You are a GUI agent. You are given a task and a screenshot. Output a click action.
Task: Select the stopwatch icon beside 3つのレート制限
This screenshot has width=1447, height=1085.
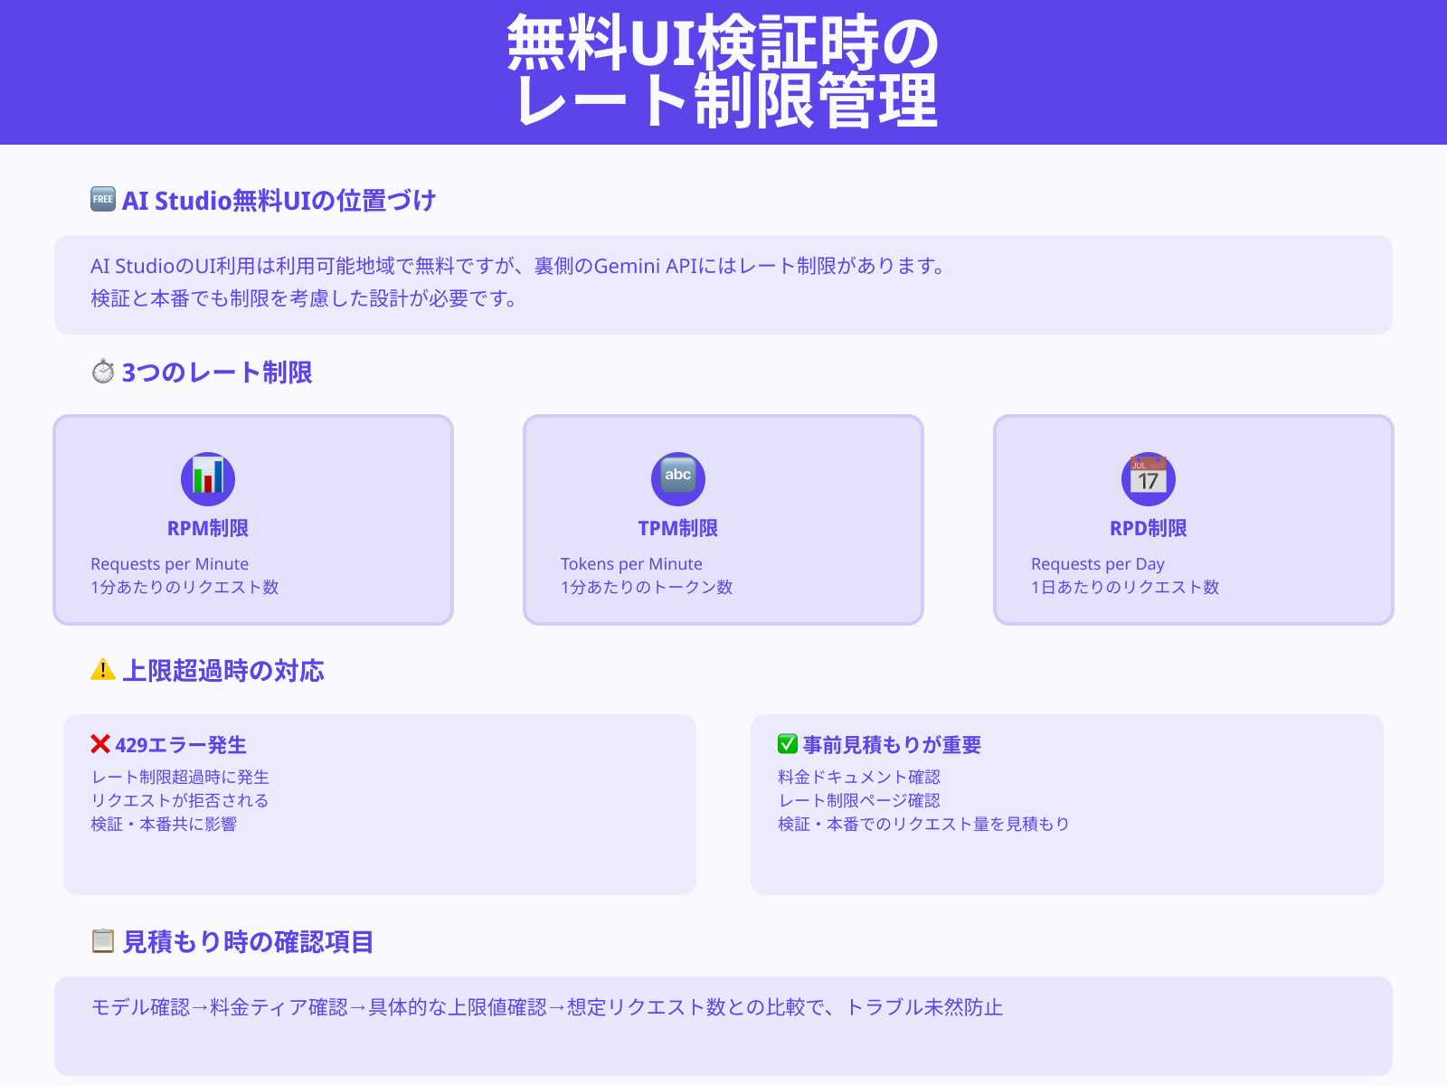coord(101,371)
